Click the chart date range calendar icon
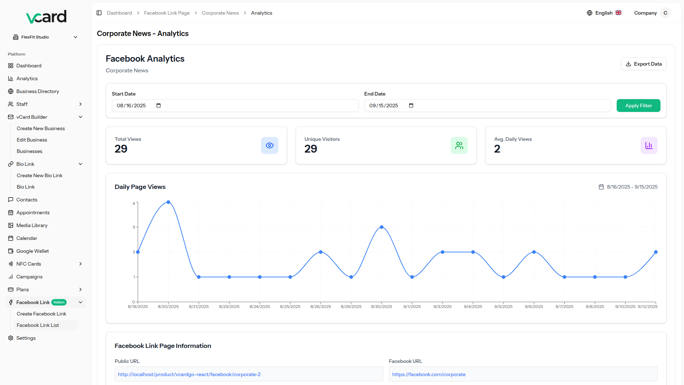The width and height of the screenshot is (684, 385). (601, 187)
